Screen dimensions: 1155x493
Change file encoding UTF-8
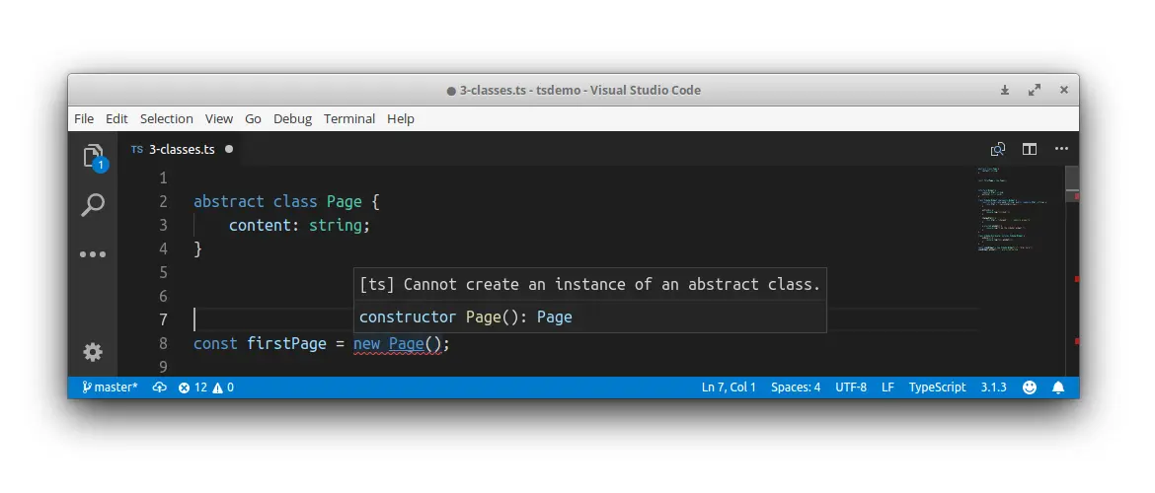(851, 387)
